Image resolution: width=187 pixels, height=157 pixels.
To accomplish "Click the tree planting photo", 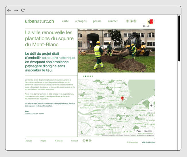I will [x=117, y=51].
